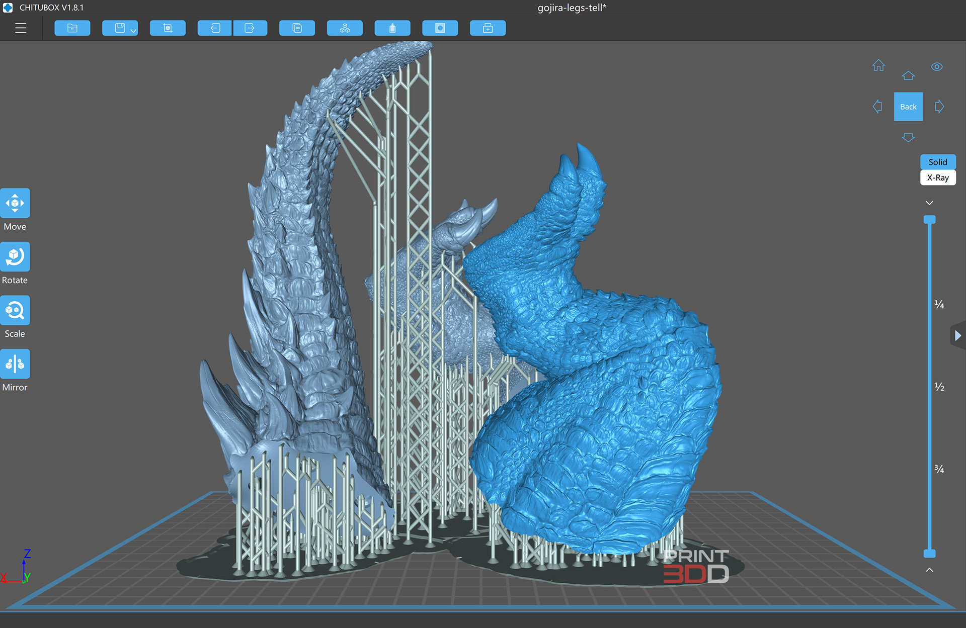Expand the right side panel arrow

[x=958, y=335]
